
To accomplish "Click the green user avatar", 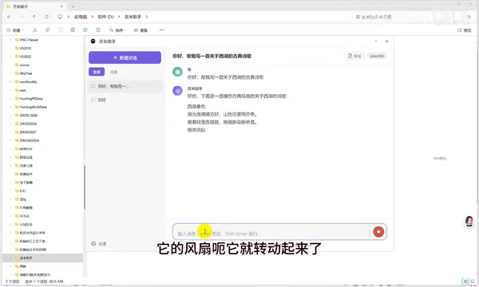I will click(177, 72).
